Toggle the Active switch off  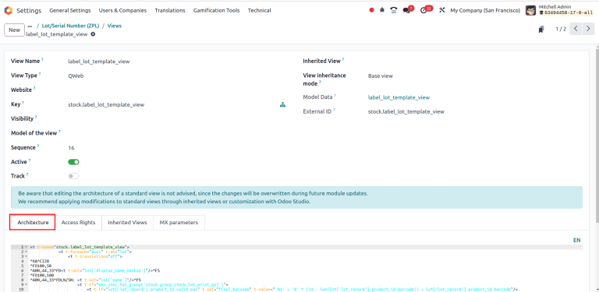click(73, 162)
